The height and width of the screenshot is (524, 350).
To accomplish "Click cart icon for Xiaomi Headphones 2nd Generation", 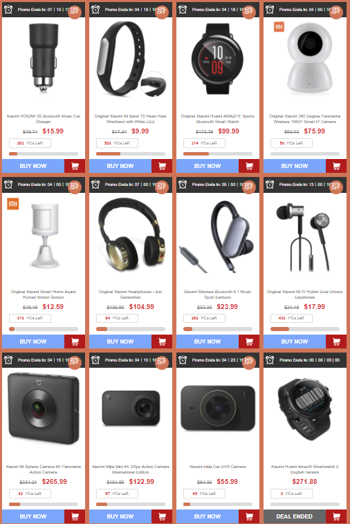I will click(162, 341).
